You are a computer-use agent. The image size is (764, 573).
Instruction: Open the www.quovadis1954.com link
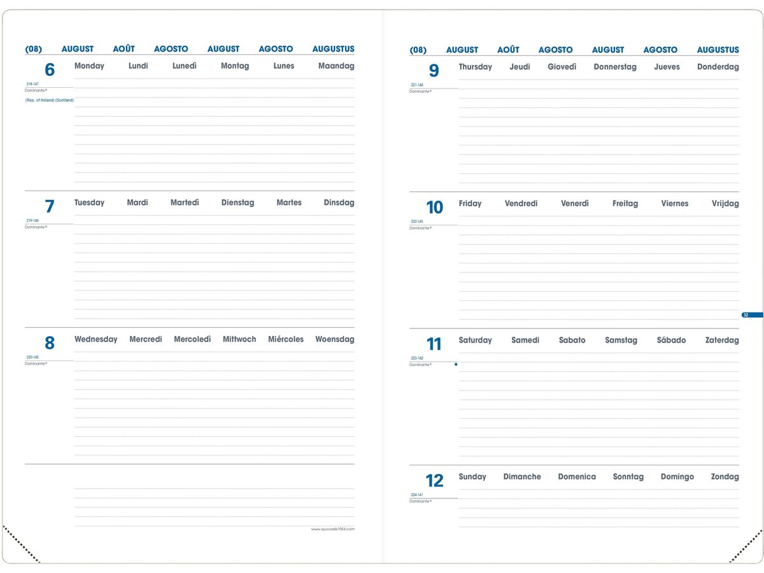pos(332,529)
